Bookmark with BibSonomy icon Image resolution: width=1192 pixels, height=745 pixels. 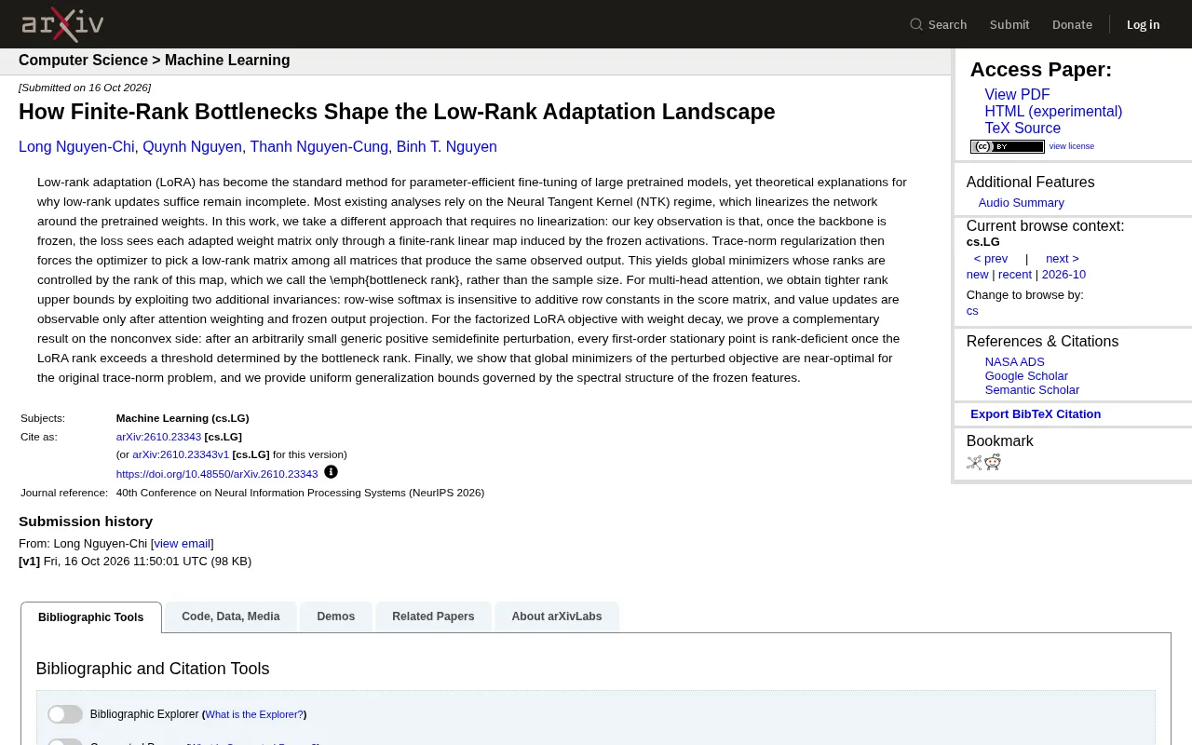pos(974,463)
